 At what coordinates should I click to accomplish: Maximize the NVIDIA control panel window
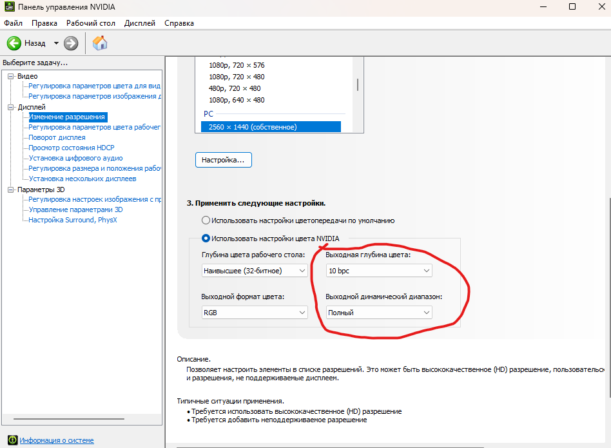(x=572, y=6)
